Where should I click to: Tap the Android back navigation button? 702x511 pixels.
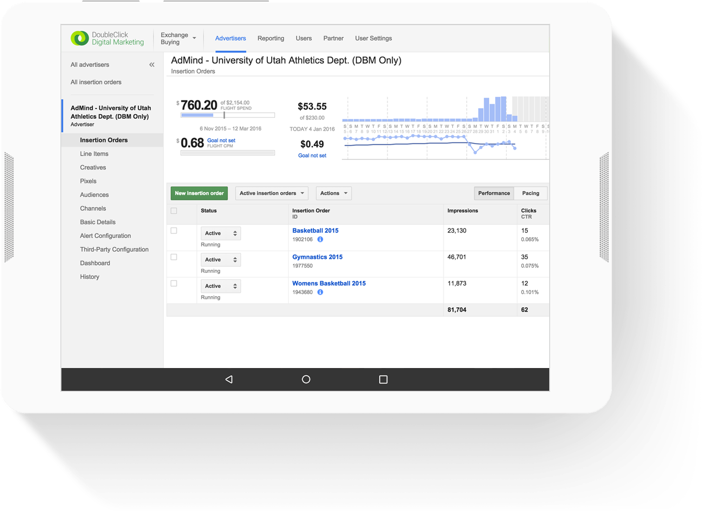tap(229, 380)
